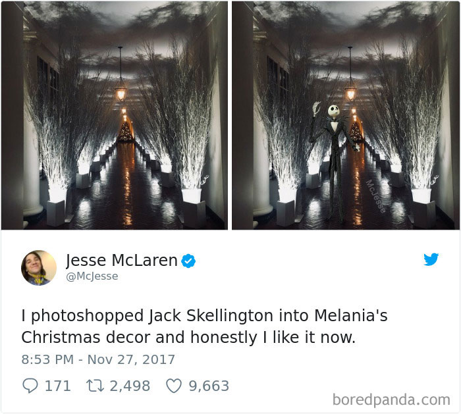461x414 pixels.
Task: Like the tweet with the heart icon
Action: click(x=174, y=386)
